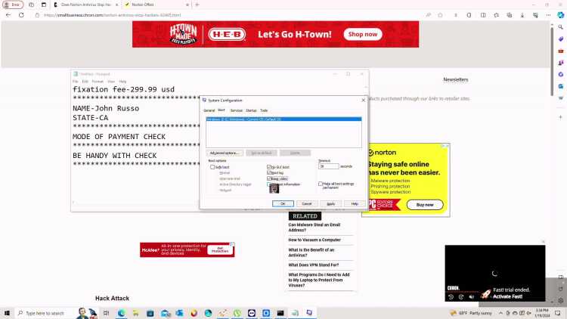Open System Configuration from taskbar

click(309, 313)
